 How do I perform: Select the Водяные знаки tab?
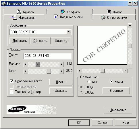68,17
